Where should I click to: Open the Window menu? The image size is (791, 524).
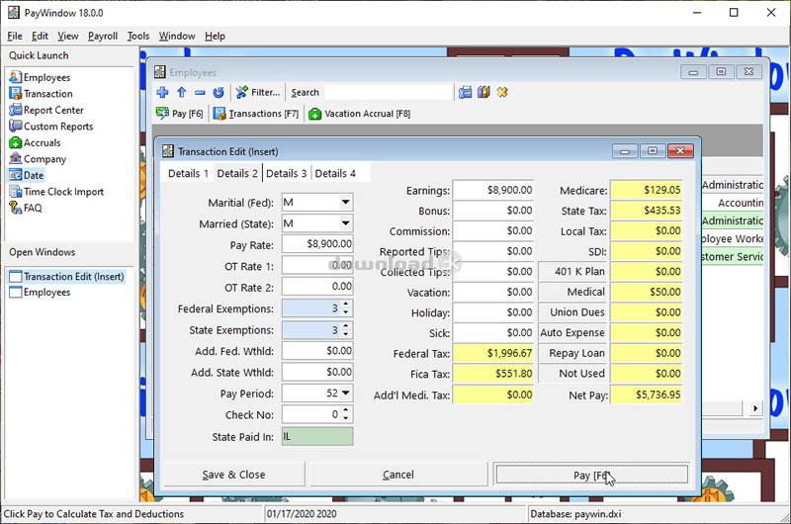177,36
